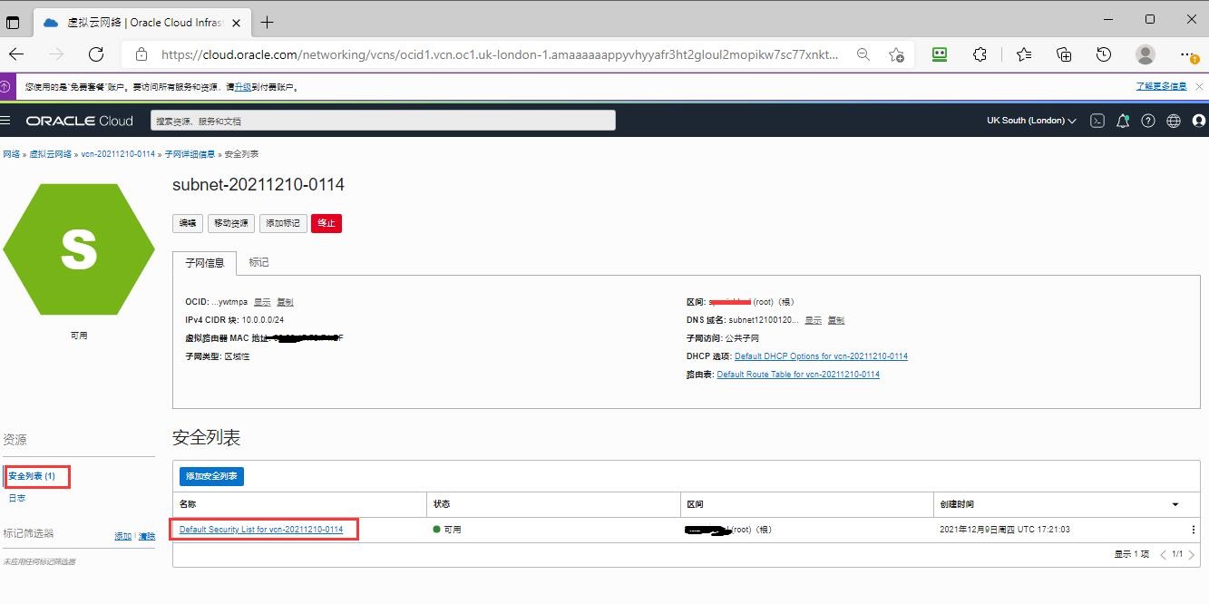Viewport: 1209px width, 604px height.
Task: Open the help question mark icon
Action: (1148, 121)
